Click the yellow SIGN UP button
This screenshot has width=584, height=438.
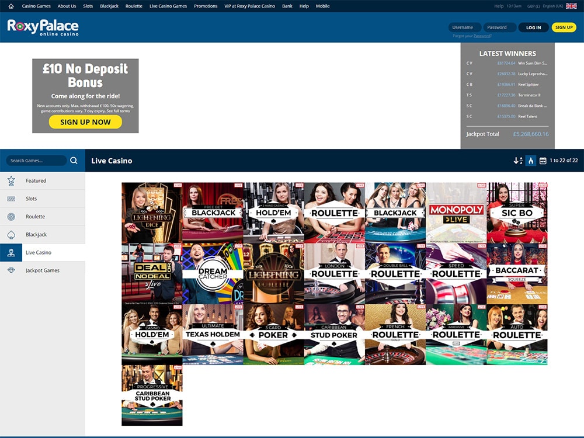pos(564,27)
